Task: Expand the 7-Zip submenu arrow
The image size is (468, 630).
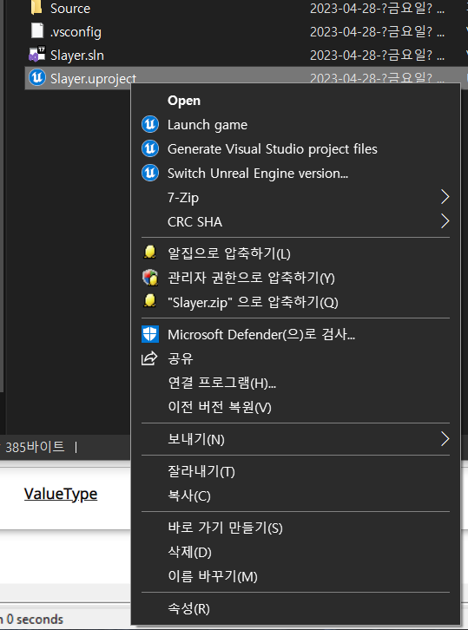Action: click(445, 197)
